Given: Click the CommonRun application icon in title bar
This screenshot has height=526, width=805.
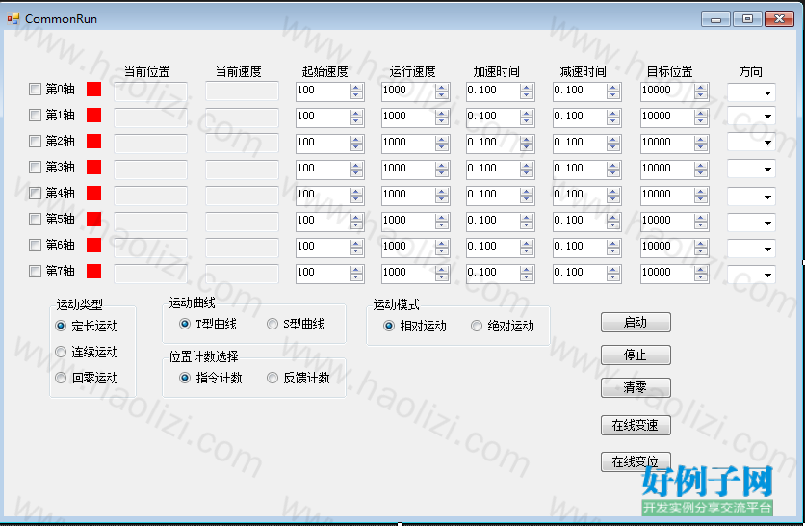Looking at the screenshot, I should 13,19.
